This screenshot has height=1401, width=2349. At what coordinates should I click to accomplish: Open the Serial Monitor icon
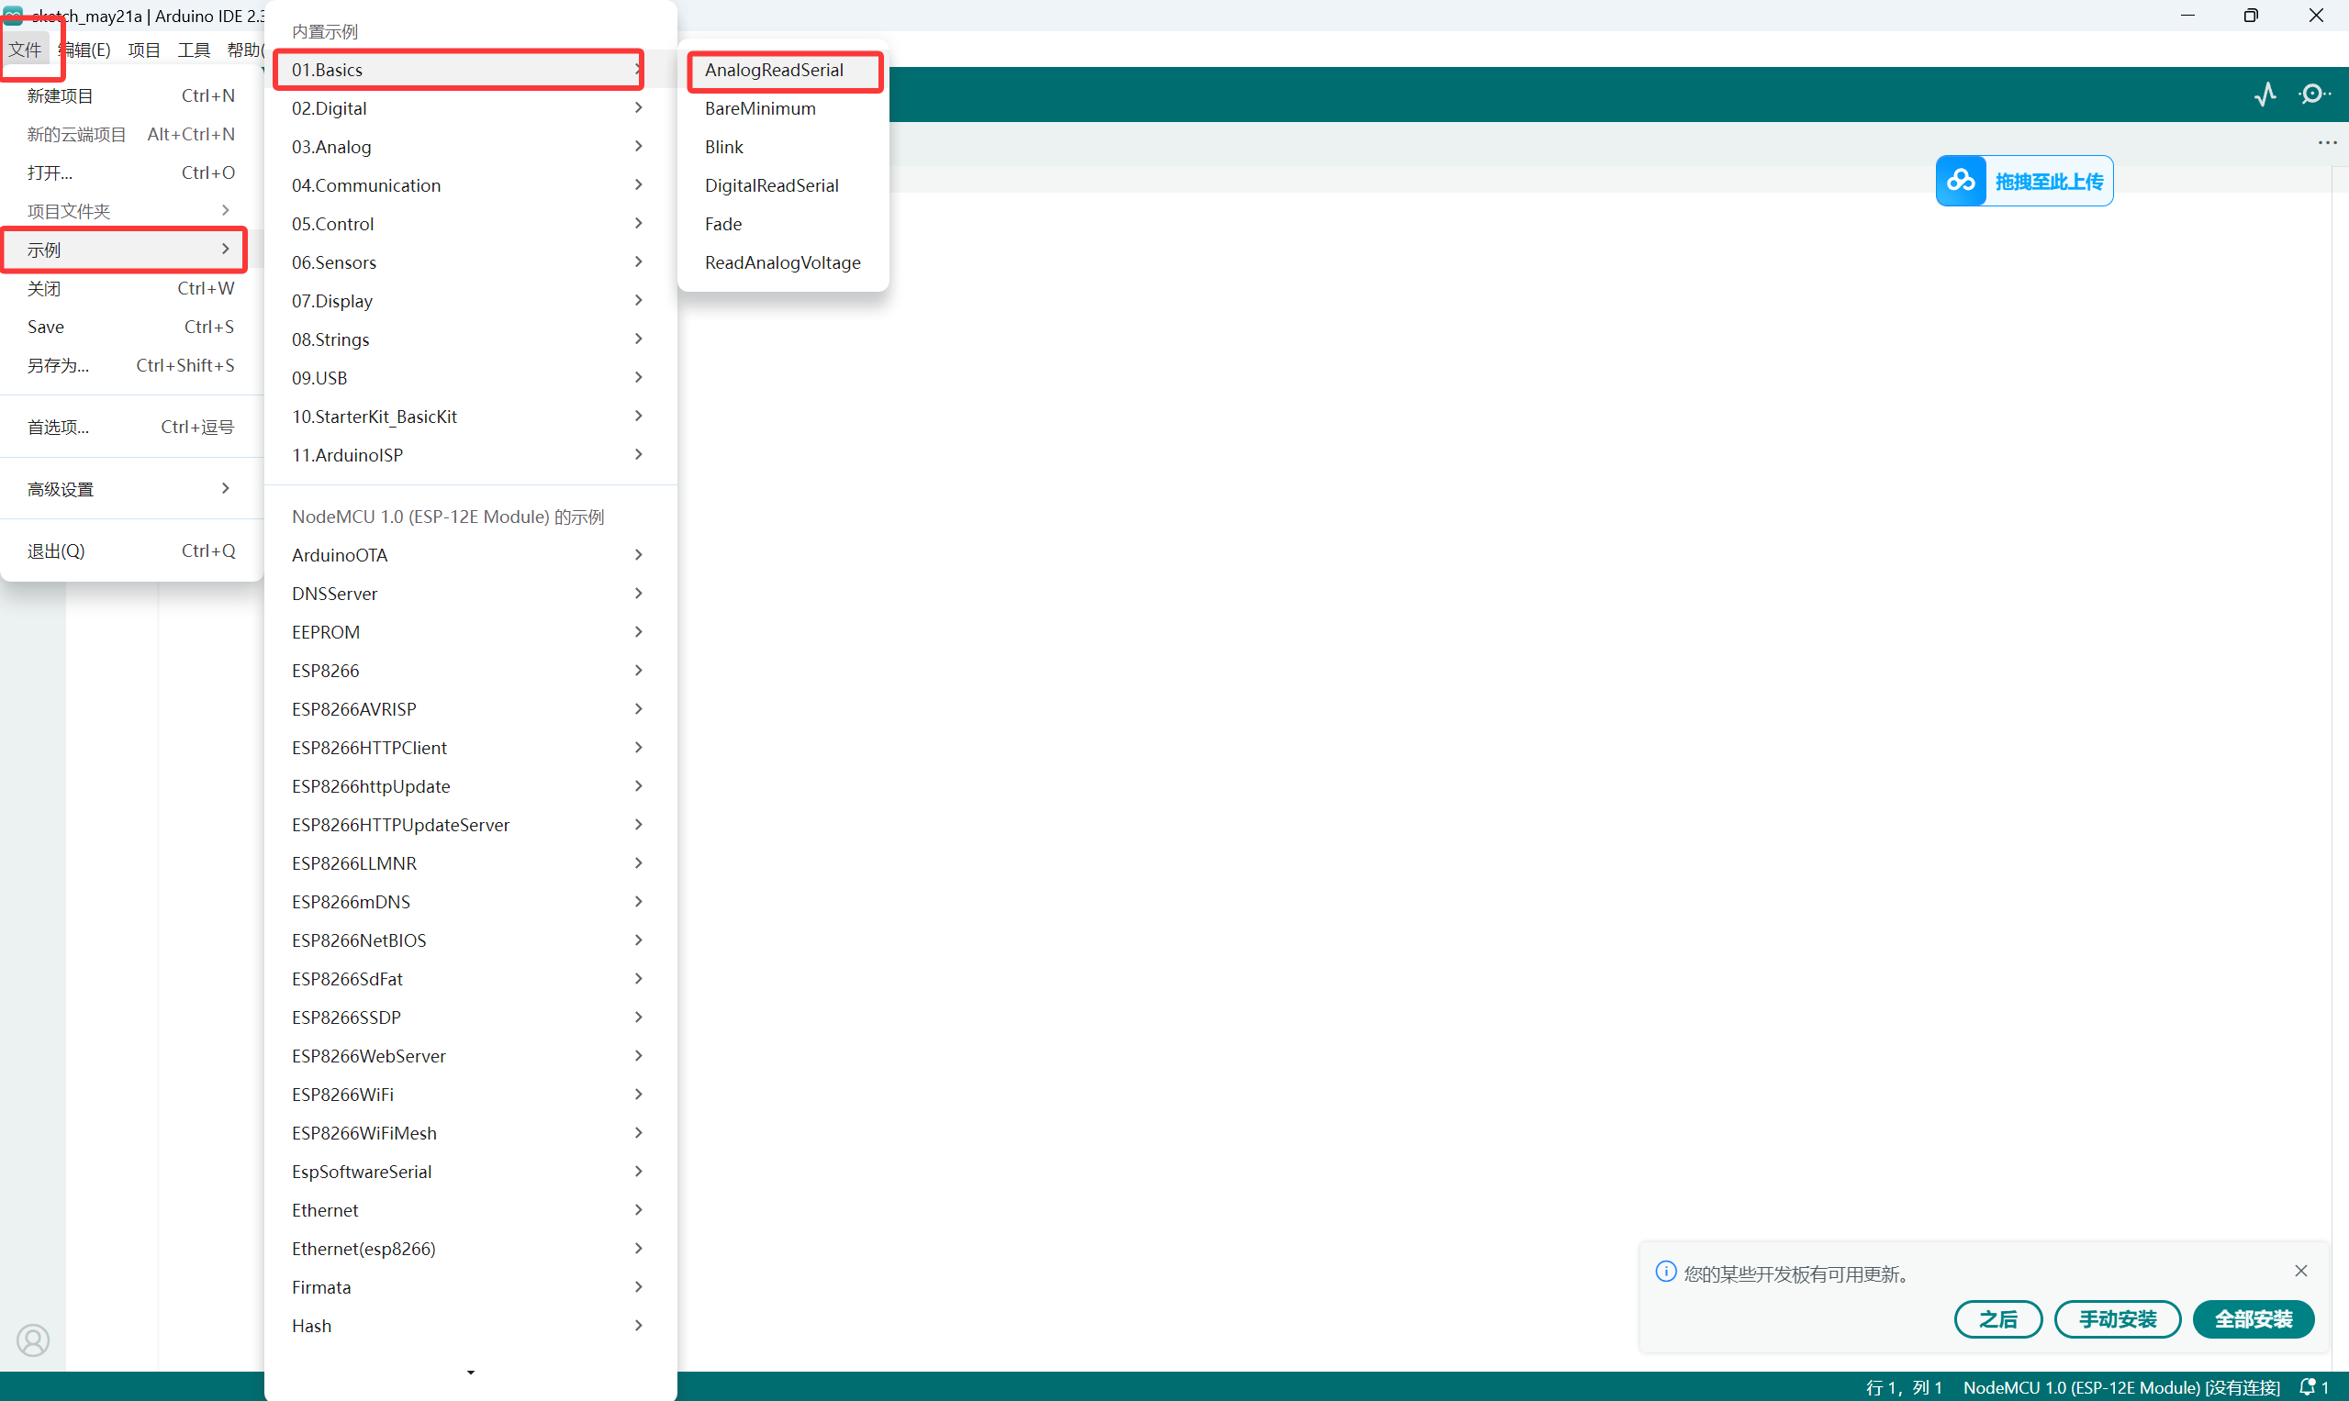[2313, 95]
